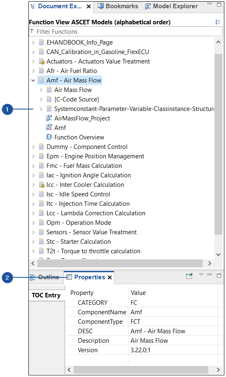
Task: Select Air Mass Flow chapter entry
Action: pyautogui.click(x=73, y=90)
